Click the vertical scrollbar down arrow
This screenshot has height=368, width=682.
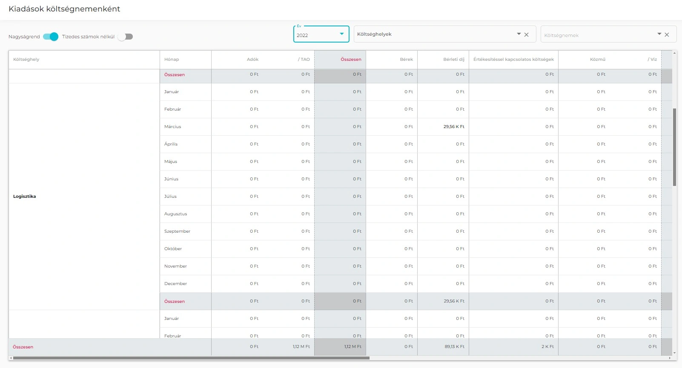tap(674, 353)
